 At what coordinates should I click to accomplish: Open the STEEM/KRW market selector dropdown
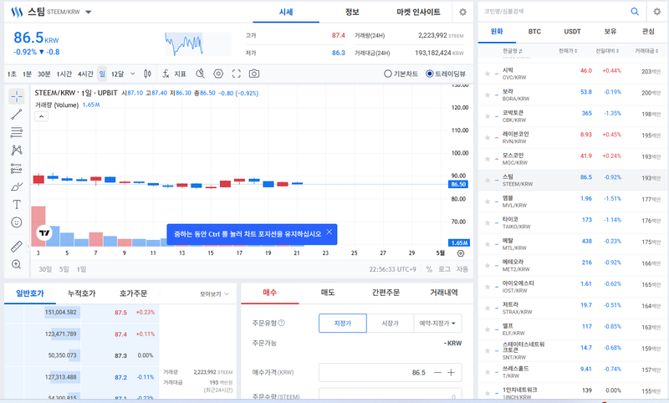pyautogui.click(x=89, y=13)
